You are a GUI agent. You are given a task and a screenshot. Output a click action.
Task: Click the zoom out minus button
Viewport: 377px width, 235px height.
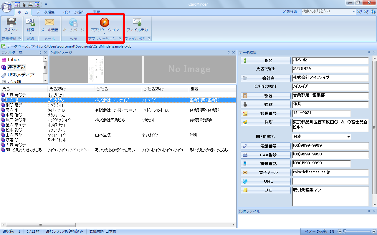(340, 231)
